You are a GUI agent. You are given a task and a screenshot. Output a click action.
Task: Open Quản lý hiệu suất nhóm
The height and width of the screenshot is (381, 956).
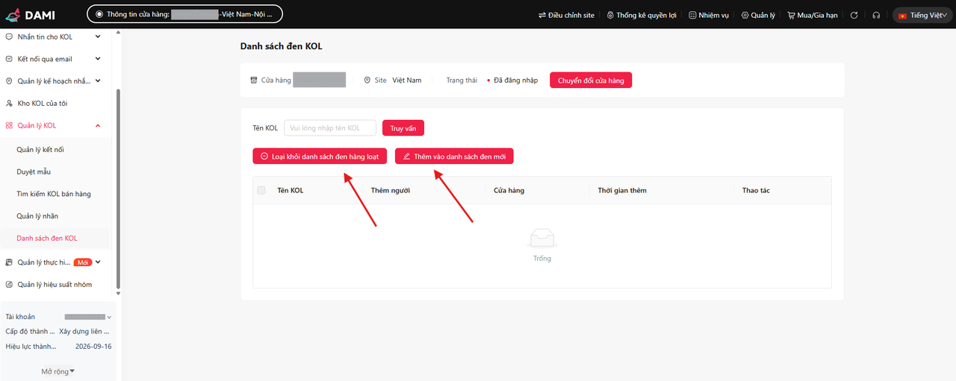pyautogui.click(x=53, y=284)
